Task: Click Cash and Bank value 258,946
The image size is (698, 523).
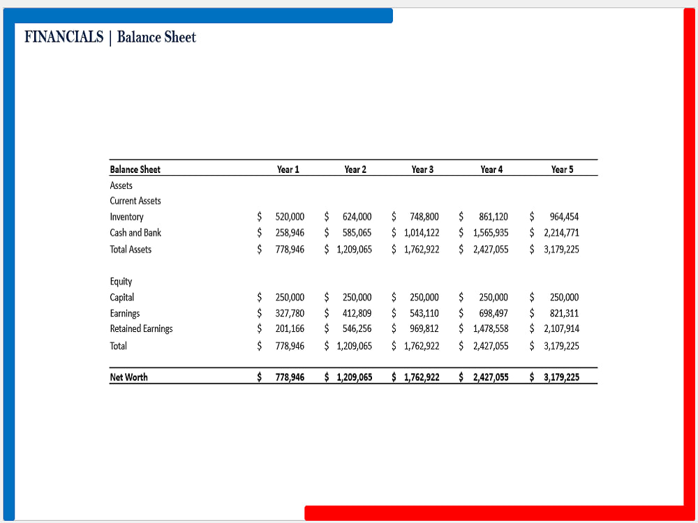Action: (x=290, y=233)
